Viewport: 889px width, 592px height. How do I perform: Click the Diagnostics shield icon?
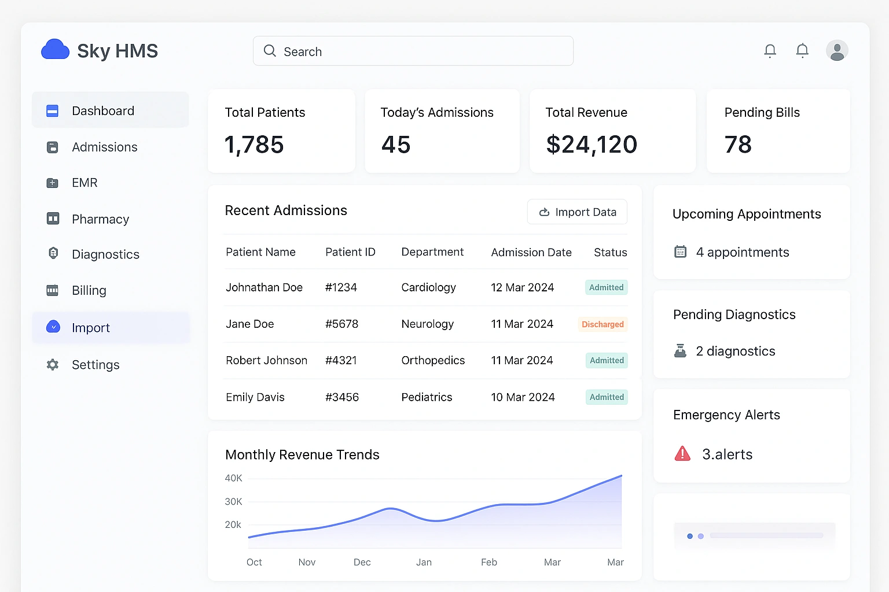[x=53, y=253]
